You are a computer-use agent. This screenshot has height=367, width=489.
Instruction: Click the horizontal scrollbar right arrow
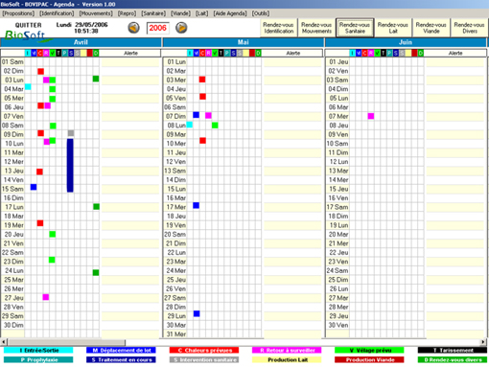[483, 342]
